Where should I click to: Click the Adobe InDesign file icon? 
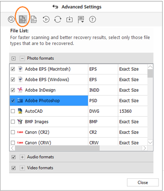20,90
